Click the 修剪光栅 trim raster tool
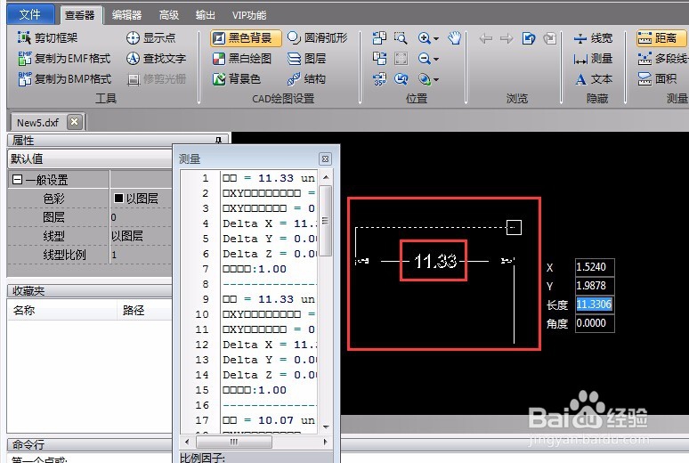Image resolution: width=689 pixels, height=463 pixels. pyautogui.click(x=156, y=79)
